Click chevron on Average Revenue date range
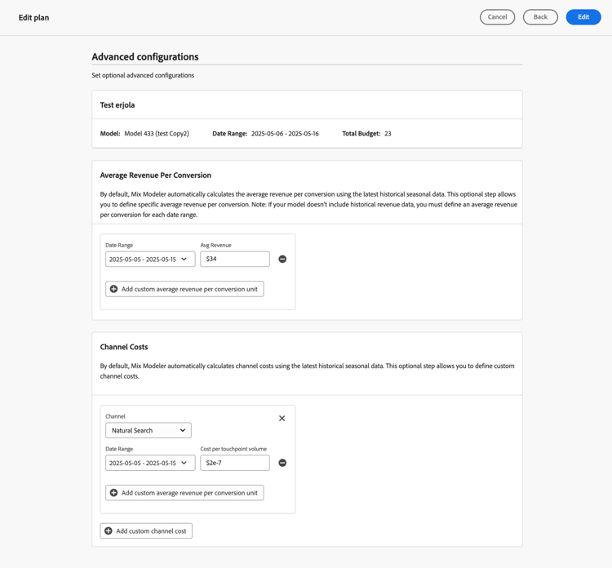612x568 pixels. 184,260
